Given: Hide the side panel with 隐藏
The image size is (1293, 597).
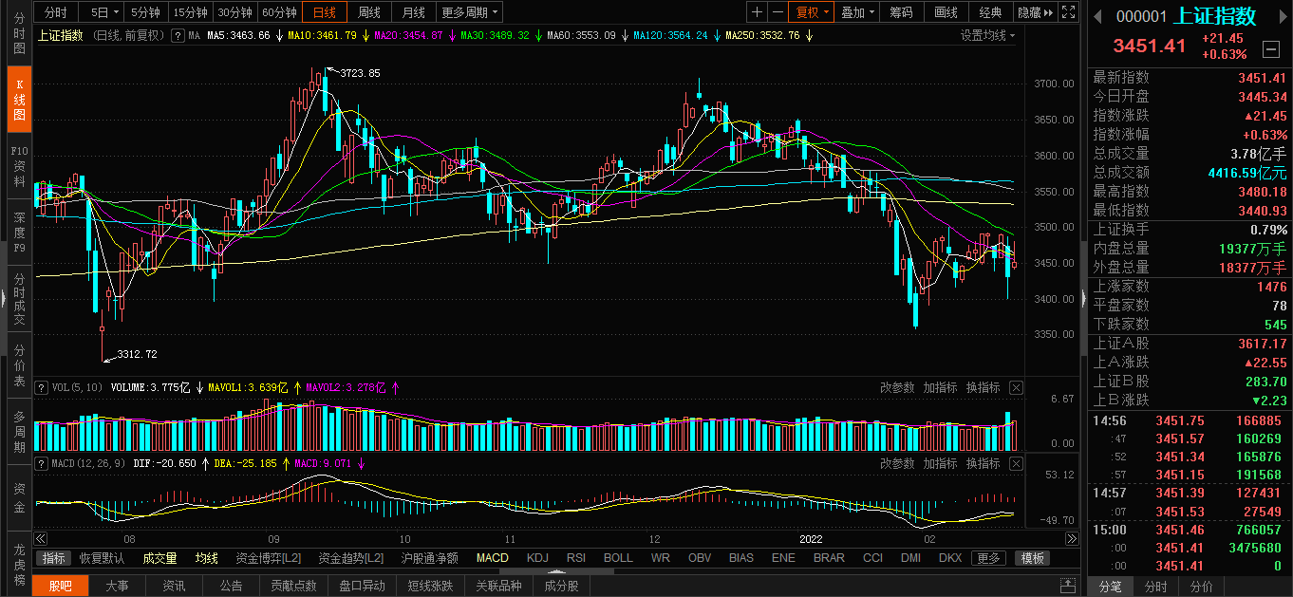Looking at the screenshot, I should [1034, 12].
